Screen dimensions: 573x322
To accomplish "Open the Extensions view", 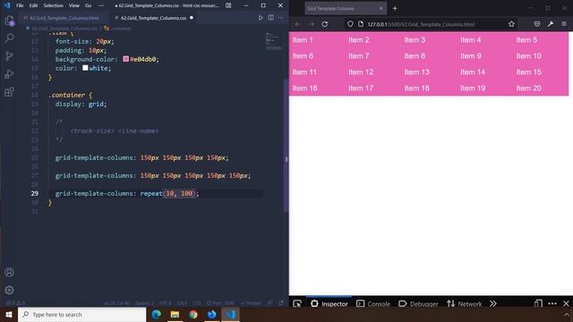I will [x=9, y=91].
